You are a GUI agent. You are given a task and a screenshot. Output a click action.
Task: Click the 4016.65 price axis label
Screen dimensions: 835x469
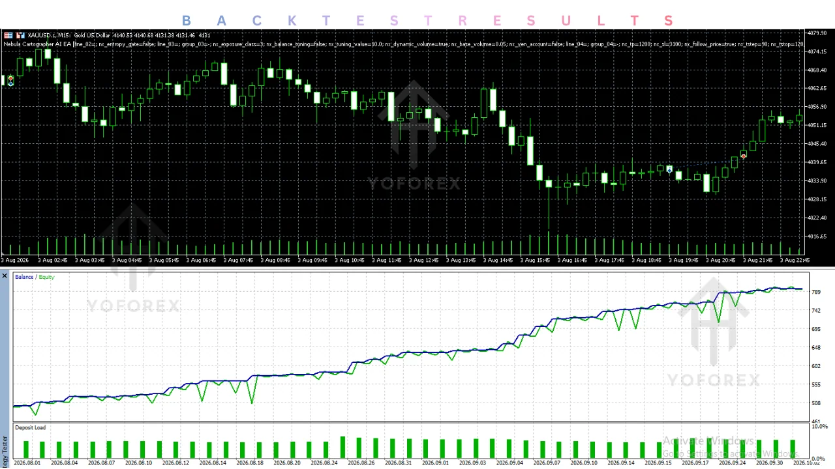pyautogui.click(x=817, y=236)
